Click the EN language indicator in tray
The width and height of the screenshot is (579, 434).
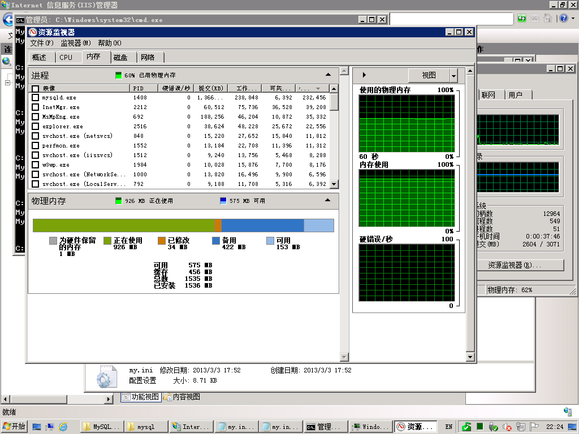tap(448, 427)
